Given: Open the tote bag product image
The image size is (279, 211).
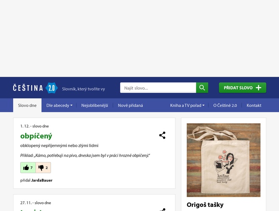Looking at the screenshot, I should tap(224, 160).
